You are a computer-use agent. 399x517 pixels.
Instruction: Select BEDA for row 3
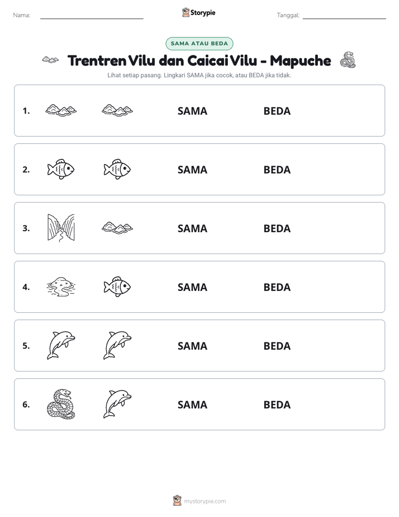277,228
